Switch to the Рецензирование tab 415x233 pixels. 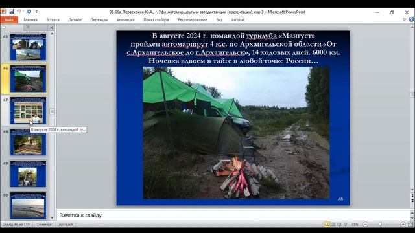[193, 20]
